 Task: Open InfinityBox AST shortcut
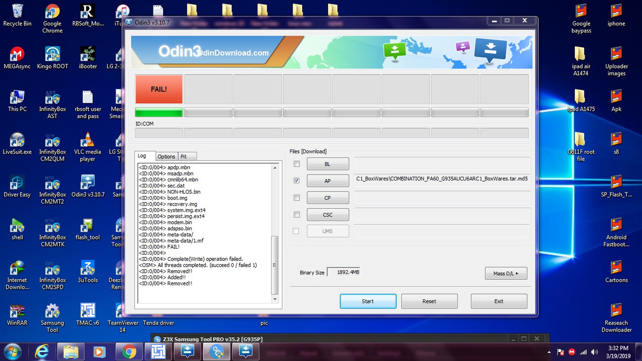tap(52, 104)
